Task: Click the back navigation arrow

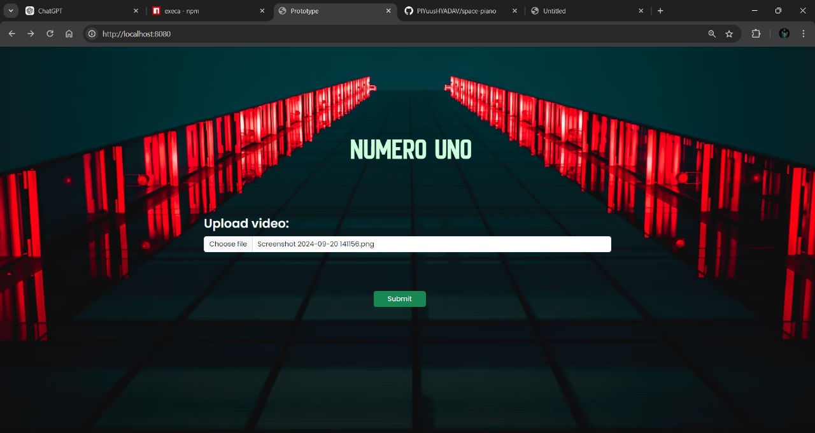Action: pyautogui.click(x=11, y=34)
